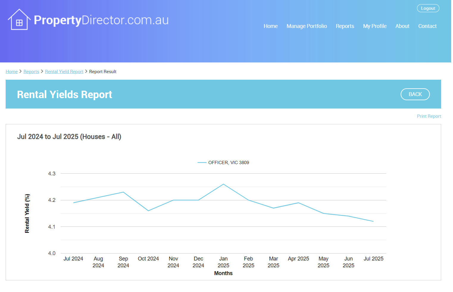Open the Home navigation menu item
The height and width of the screenshot is (292, 453).
point(270,26)
